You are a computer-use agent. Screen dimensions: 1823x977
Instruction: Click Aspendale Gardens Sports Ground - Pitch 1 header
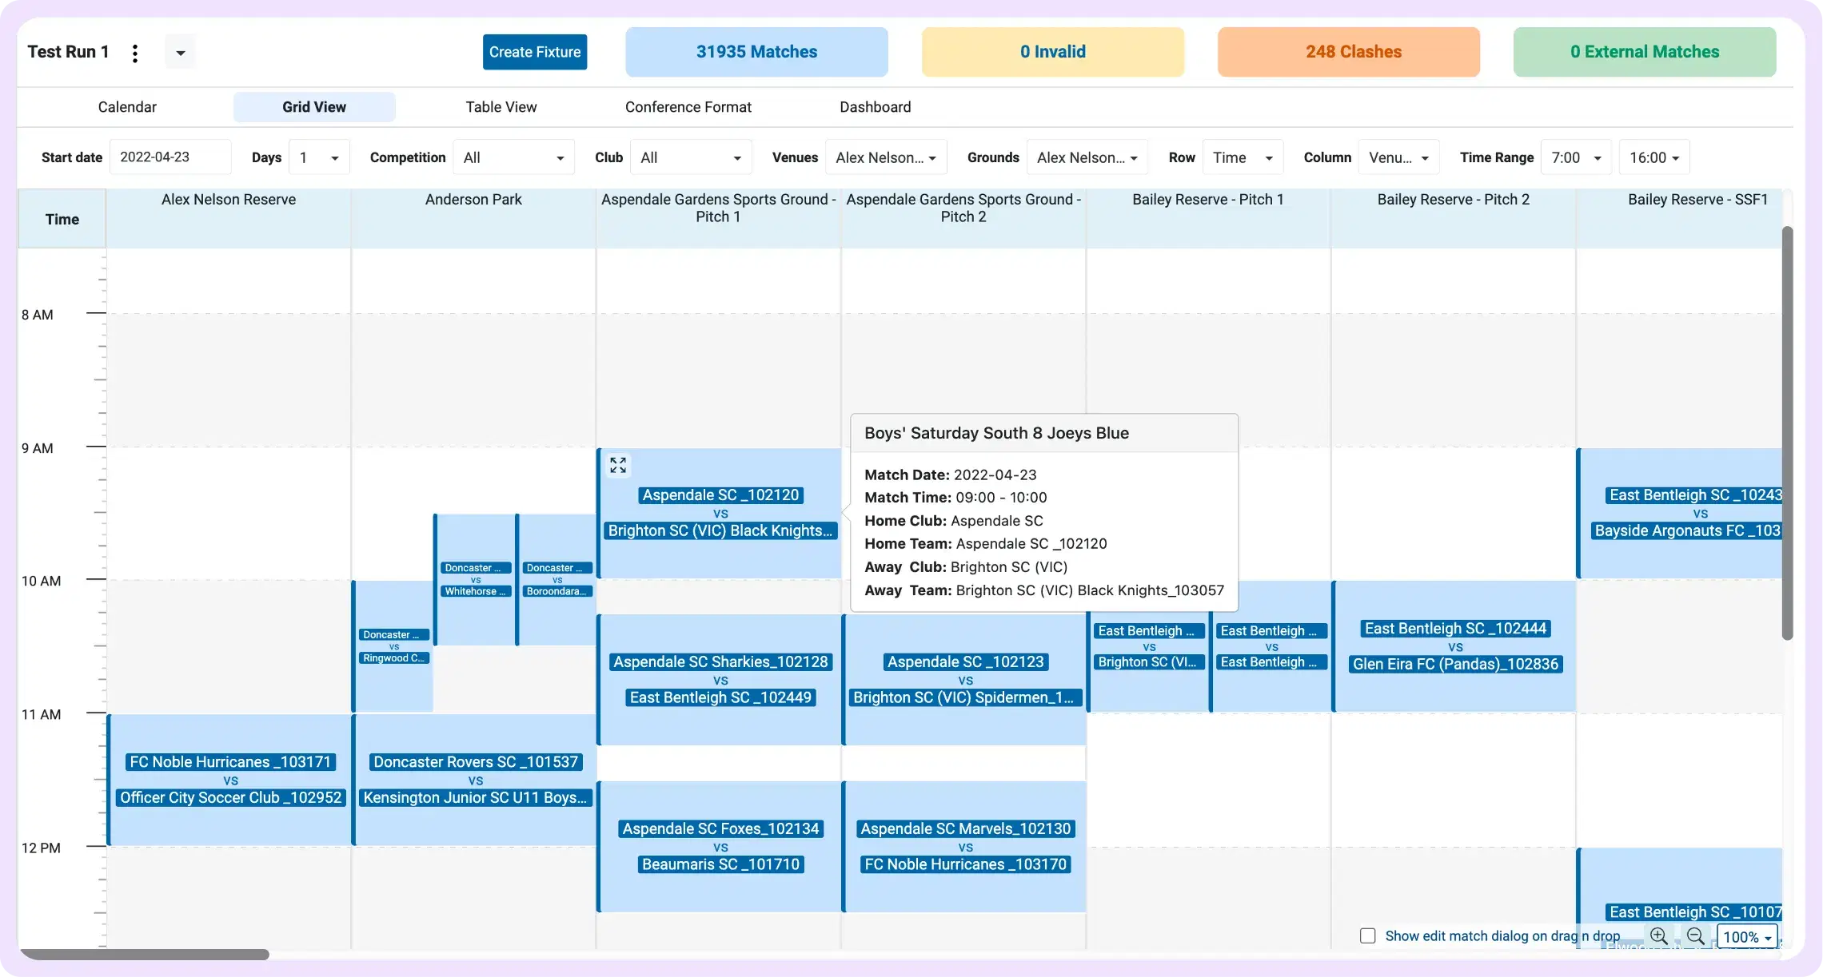(718, 217)
